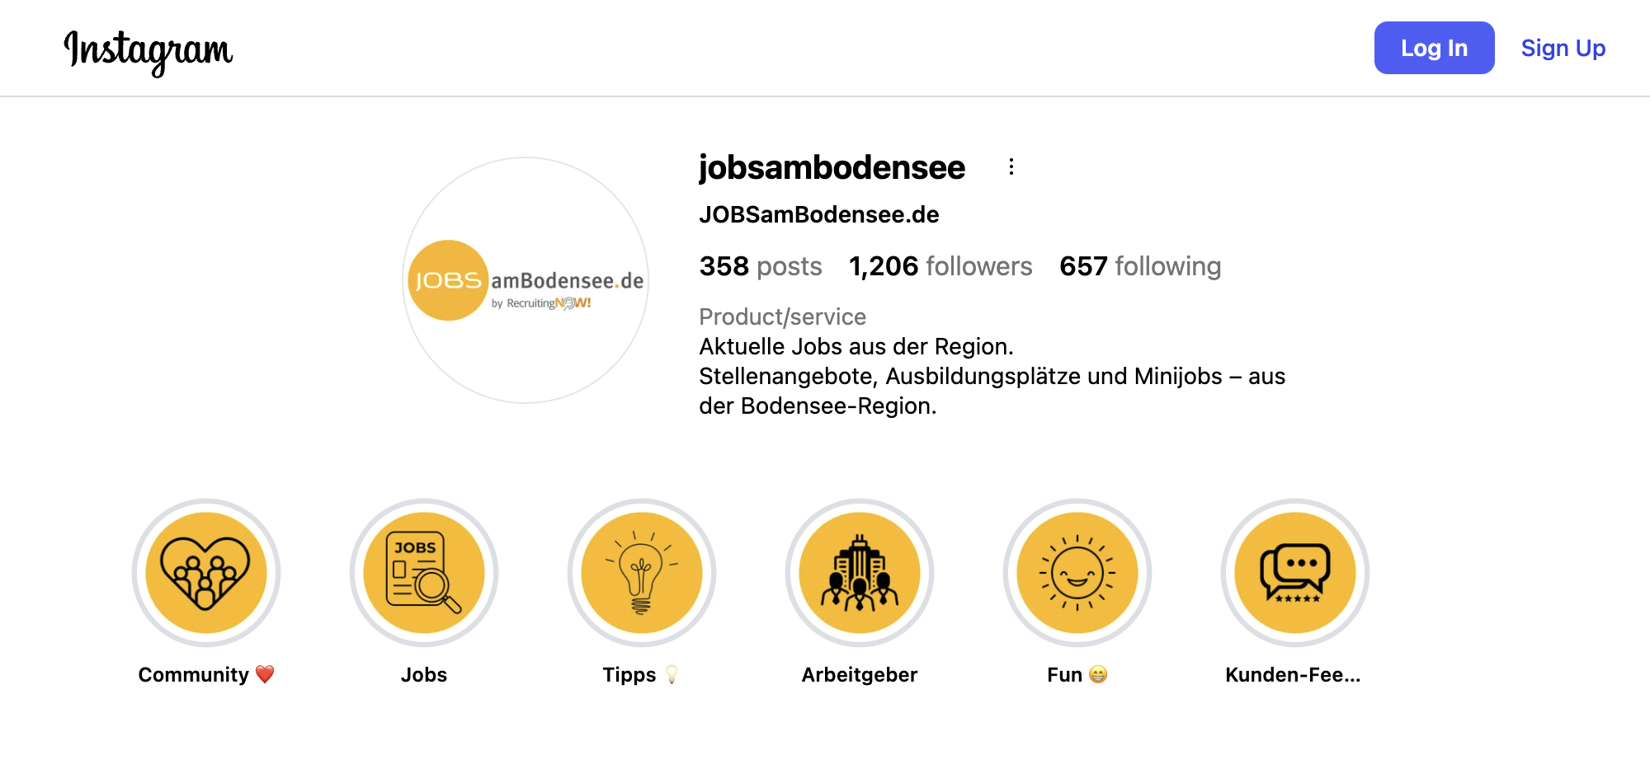Screen dimensions: 1650x783
Task: Select the Arbeitgeber highlight label
Action: point(860,675)
